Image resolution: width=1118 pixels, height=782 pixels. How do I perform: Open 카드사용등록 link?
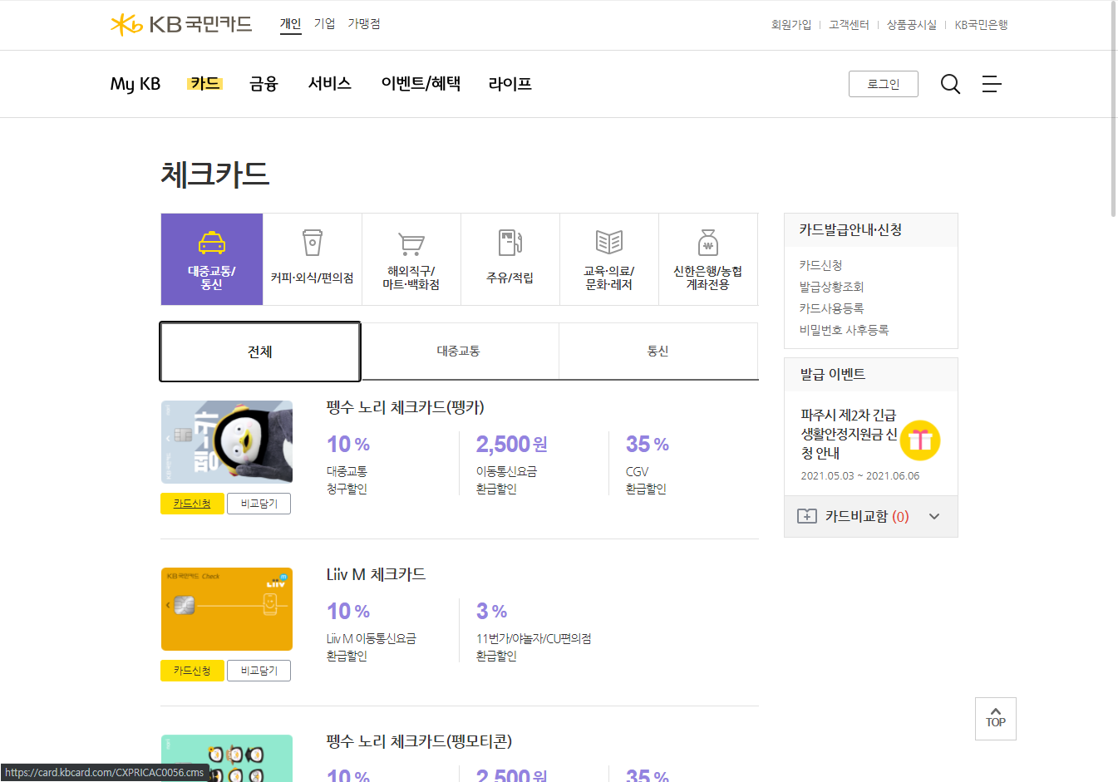coord(831,308)
